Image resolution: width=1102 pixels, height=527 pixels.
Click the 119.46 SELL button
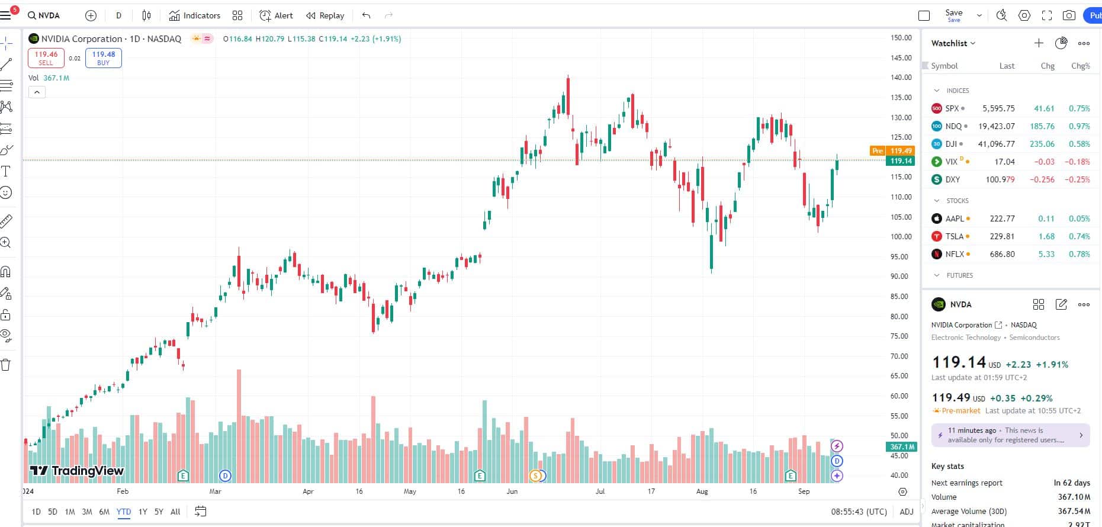pos(46,57)
